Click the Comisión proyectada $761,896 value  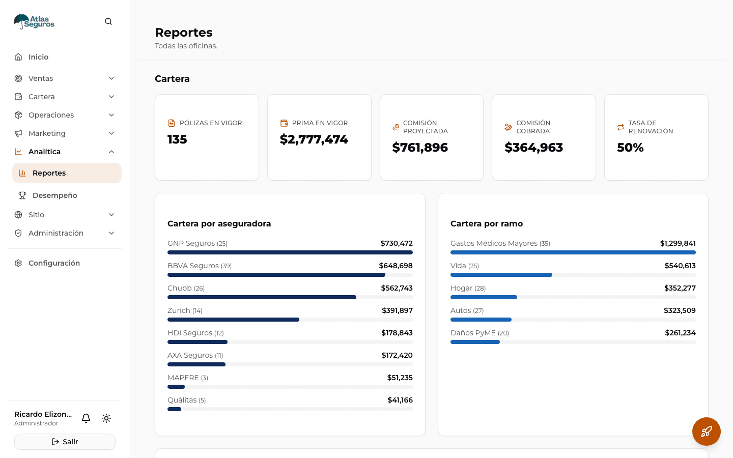pyautogui.click(x=420, y=148)
